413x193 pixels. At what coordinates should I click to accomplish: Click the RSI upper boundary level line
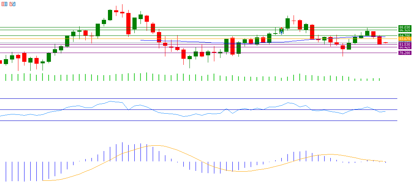coord(191,98)
